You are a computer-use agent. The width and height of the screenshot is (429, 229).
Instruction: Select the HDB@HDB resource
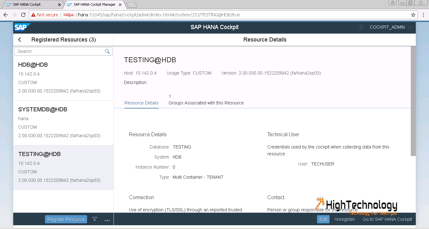click(x=63, y=78)
